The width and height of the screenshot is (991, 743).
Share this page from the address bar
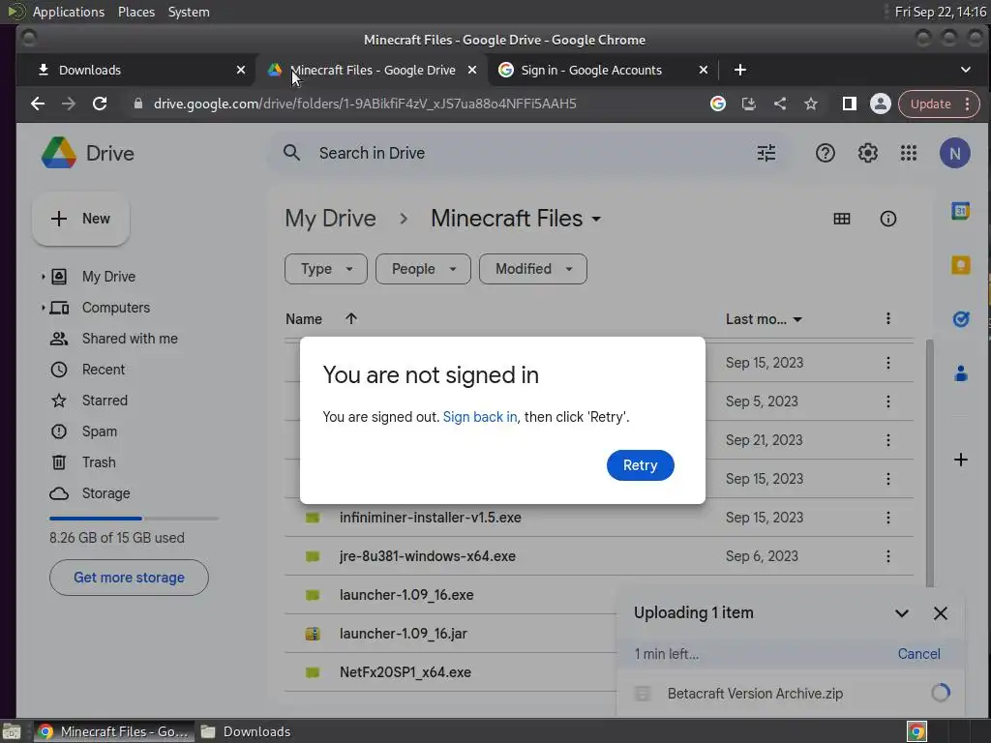(x=780, y=104)
